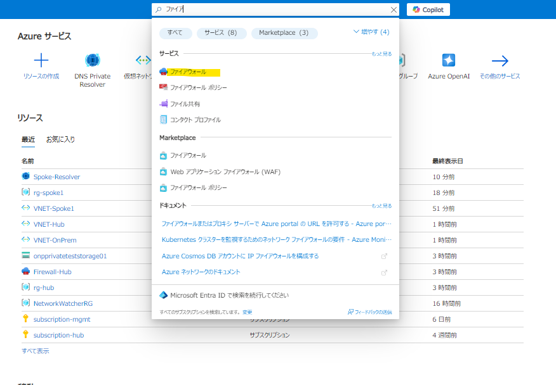The width and height of the screenshot is (556, 385).
Task: Click the Microsoft Entra ID diamond icon
Action: 164,295
